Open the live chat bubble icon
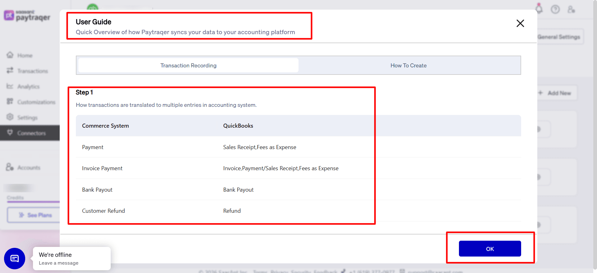597x273 pixels. click(x=15, y=258)
